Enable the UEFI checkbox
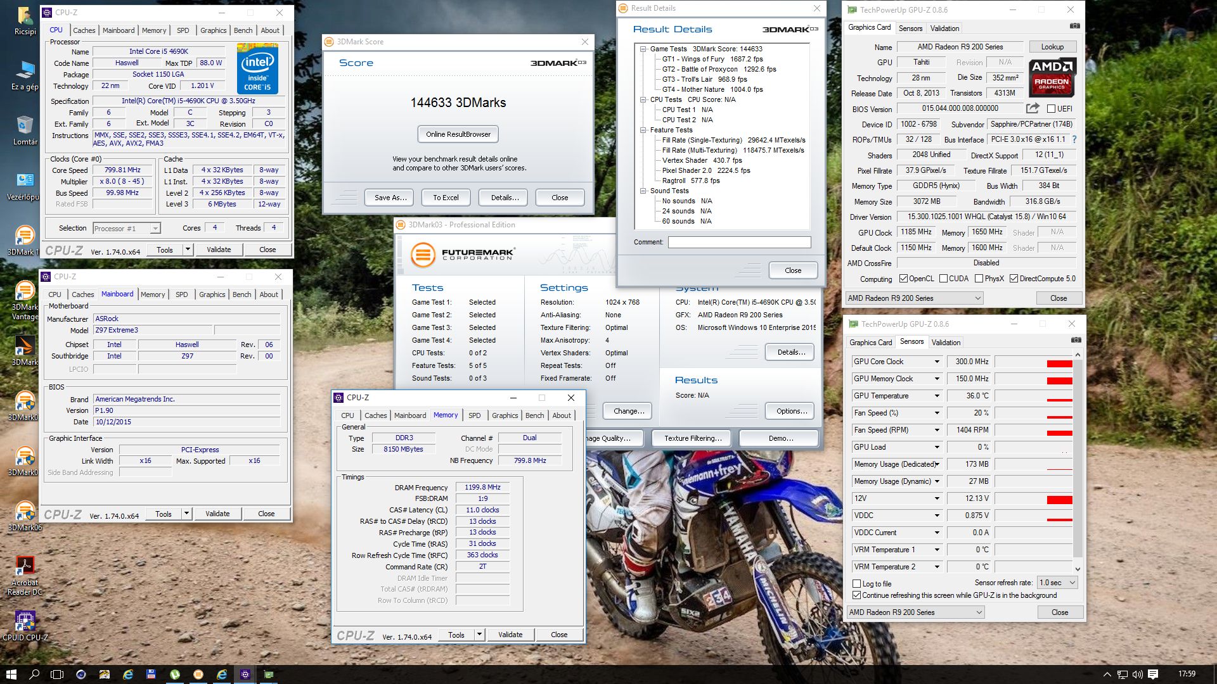The image size is (1217, 684). pyautogui.click(x=1051, y=109)
